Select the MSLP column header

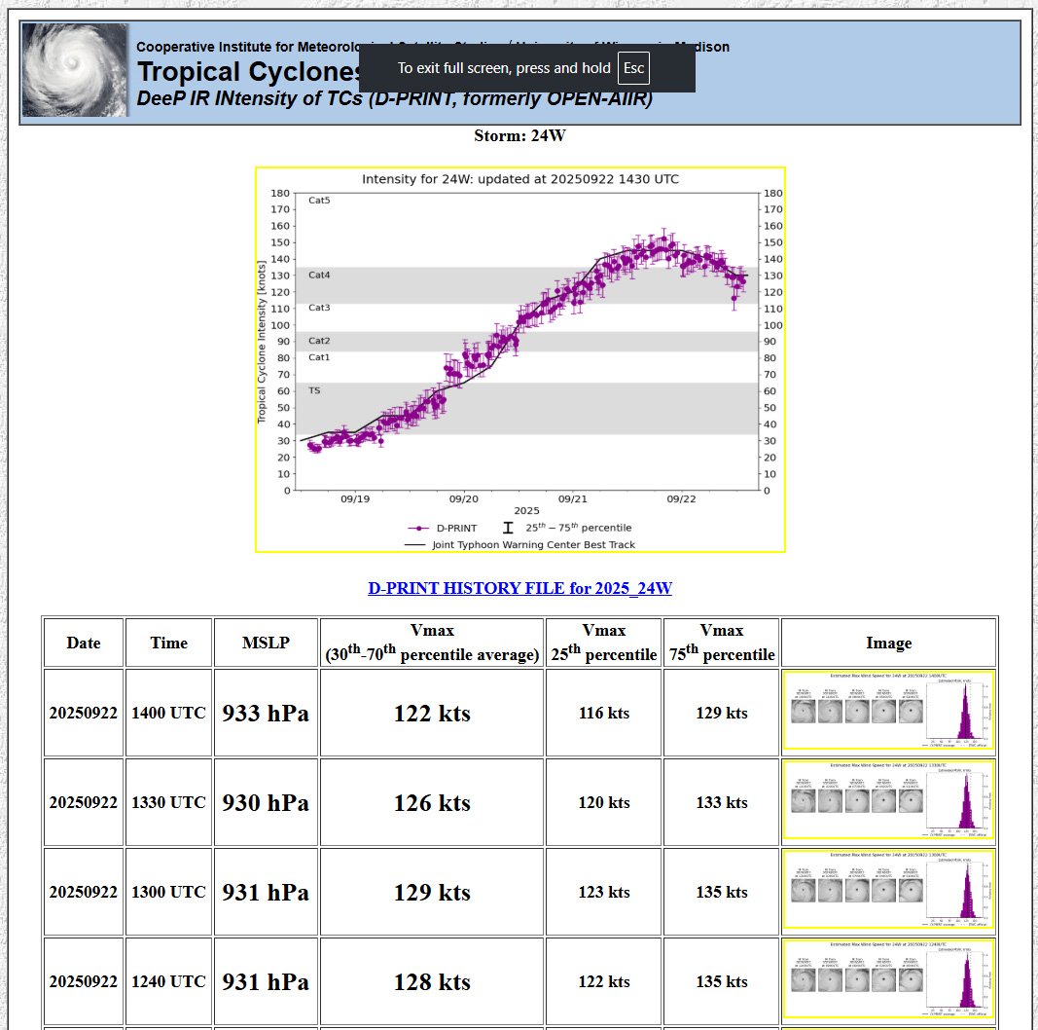point(266,643)
